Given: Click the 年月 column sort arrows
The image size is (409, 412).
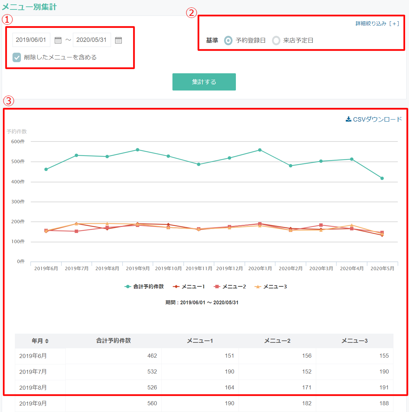Looking at the screenshot, I should coord(47,341).
